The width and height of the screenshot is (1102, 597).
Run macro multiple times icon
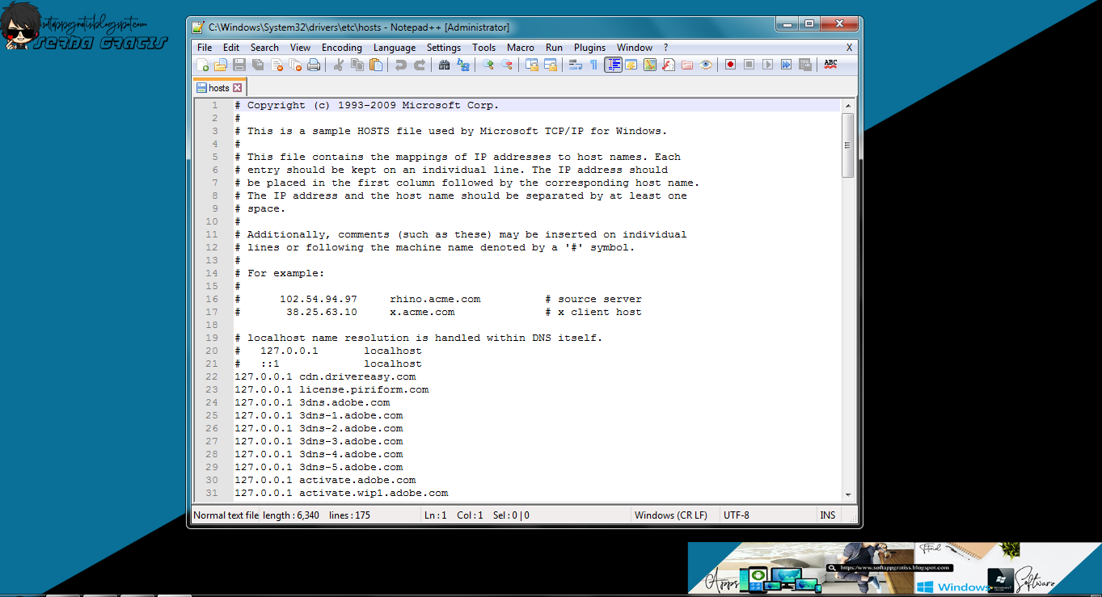click(786, 65)
